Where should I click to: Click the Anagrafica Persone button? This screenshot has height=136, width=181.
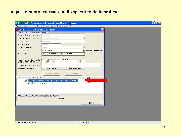click(94, 51)
